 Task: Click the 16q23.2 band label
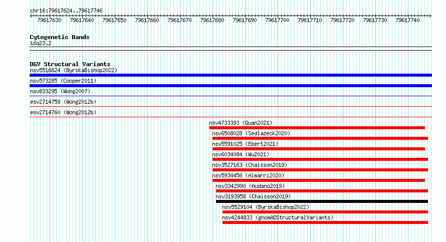pyautogui.click(x=41, y=43)
